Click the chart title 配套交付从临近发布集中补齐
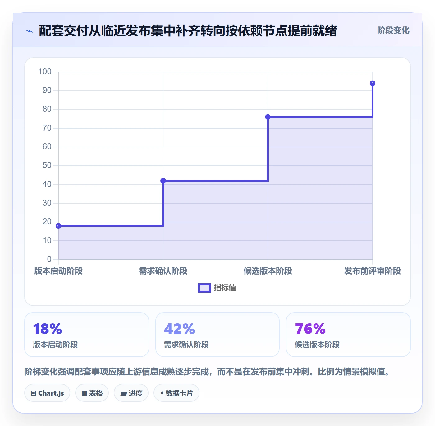 click(188, 31)
